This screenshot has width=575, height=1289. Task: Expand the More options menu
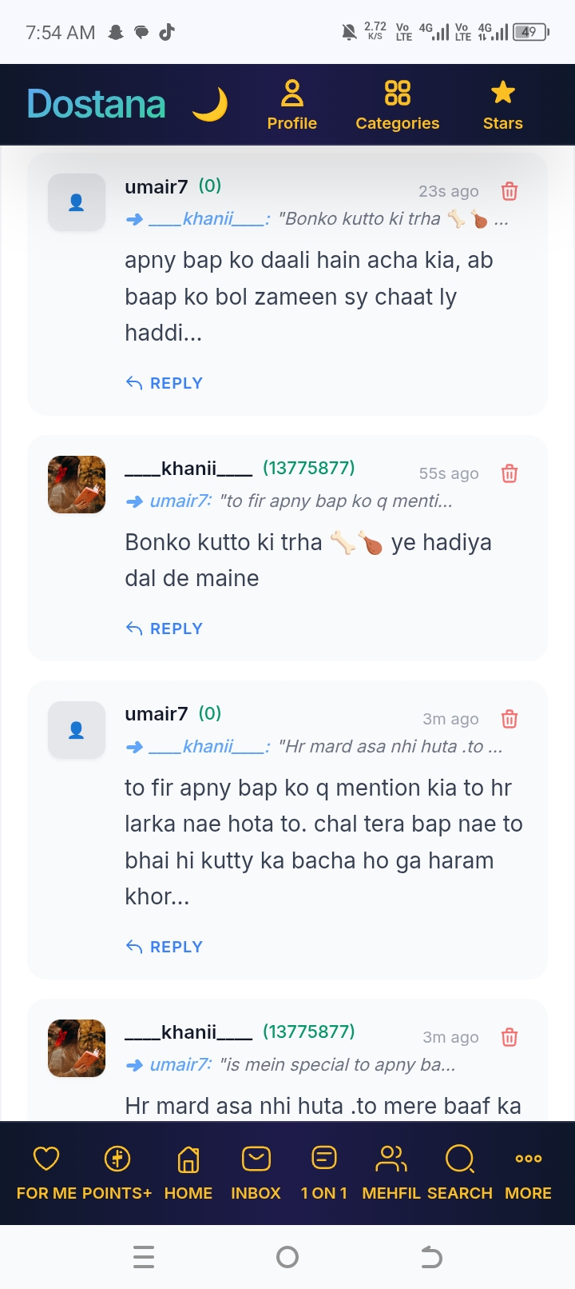pyautogui.click(x=529, y=1173)
